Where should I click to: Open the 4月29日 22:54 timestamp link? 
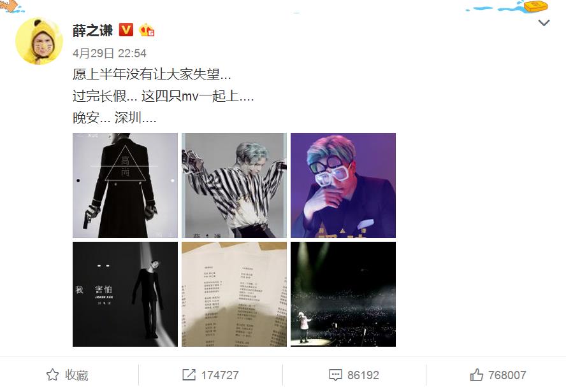pyautogui.click(x=110, y=53)
